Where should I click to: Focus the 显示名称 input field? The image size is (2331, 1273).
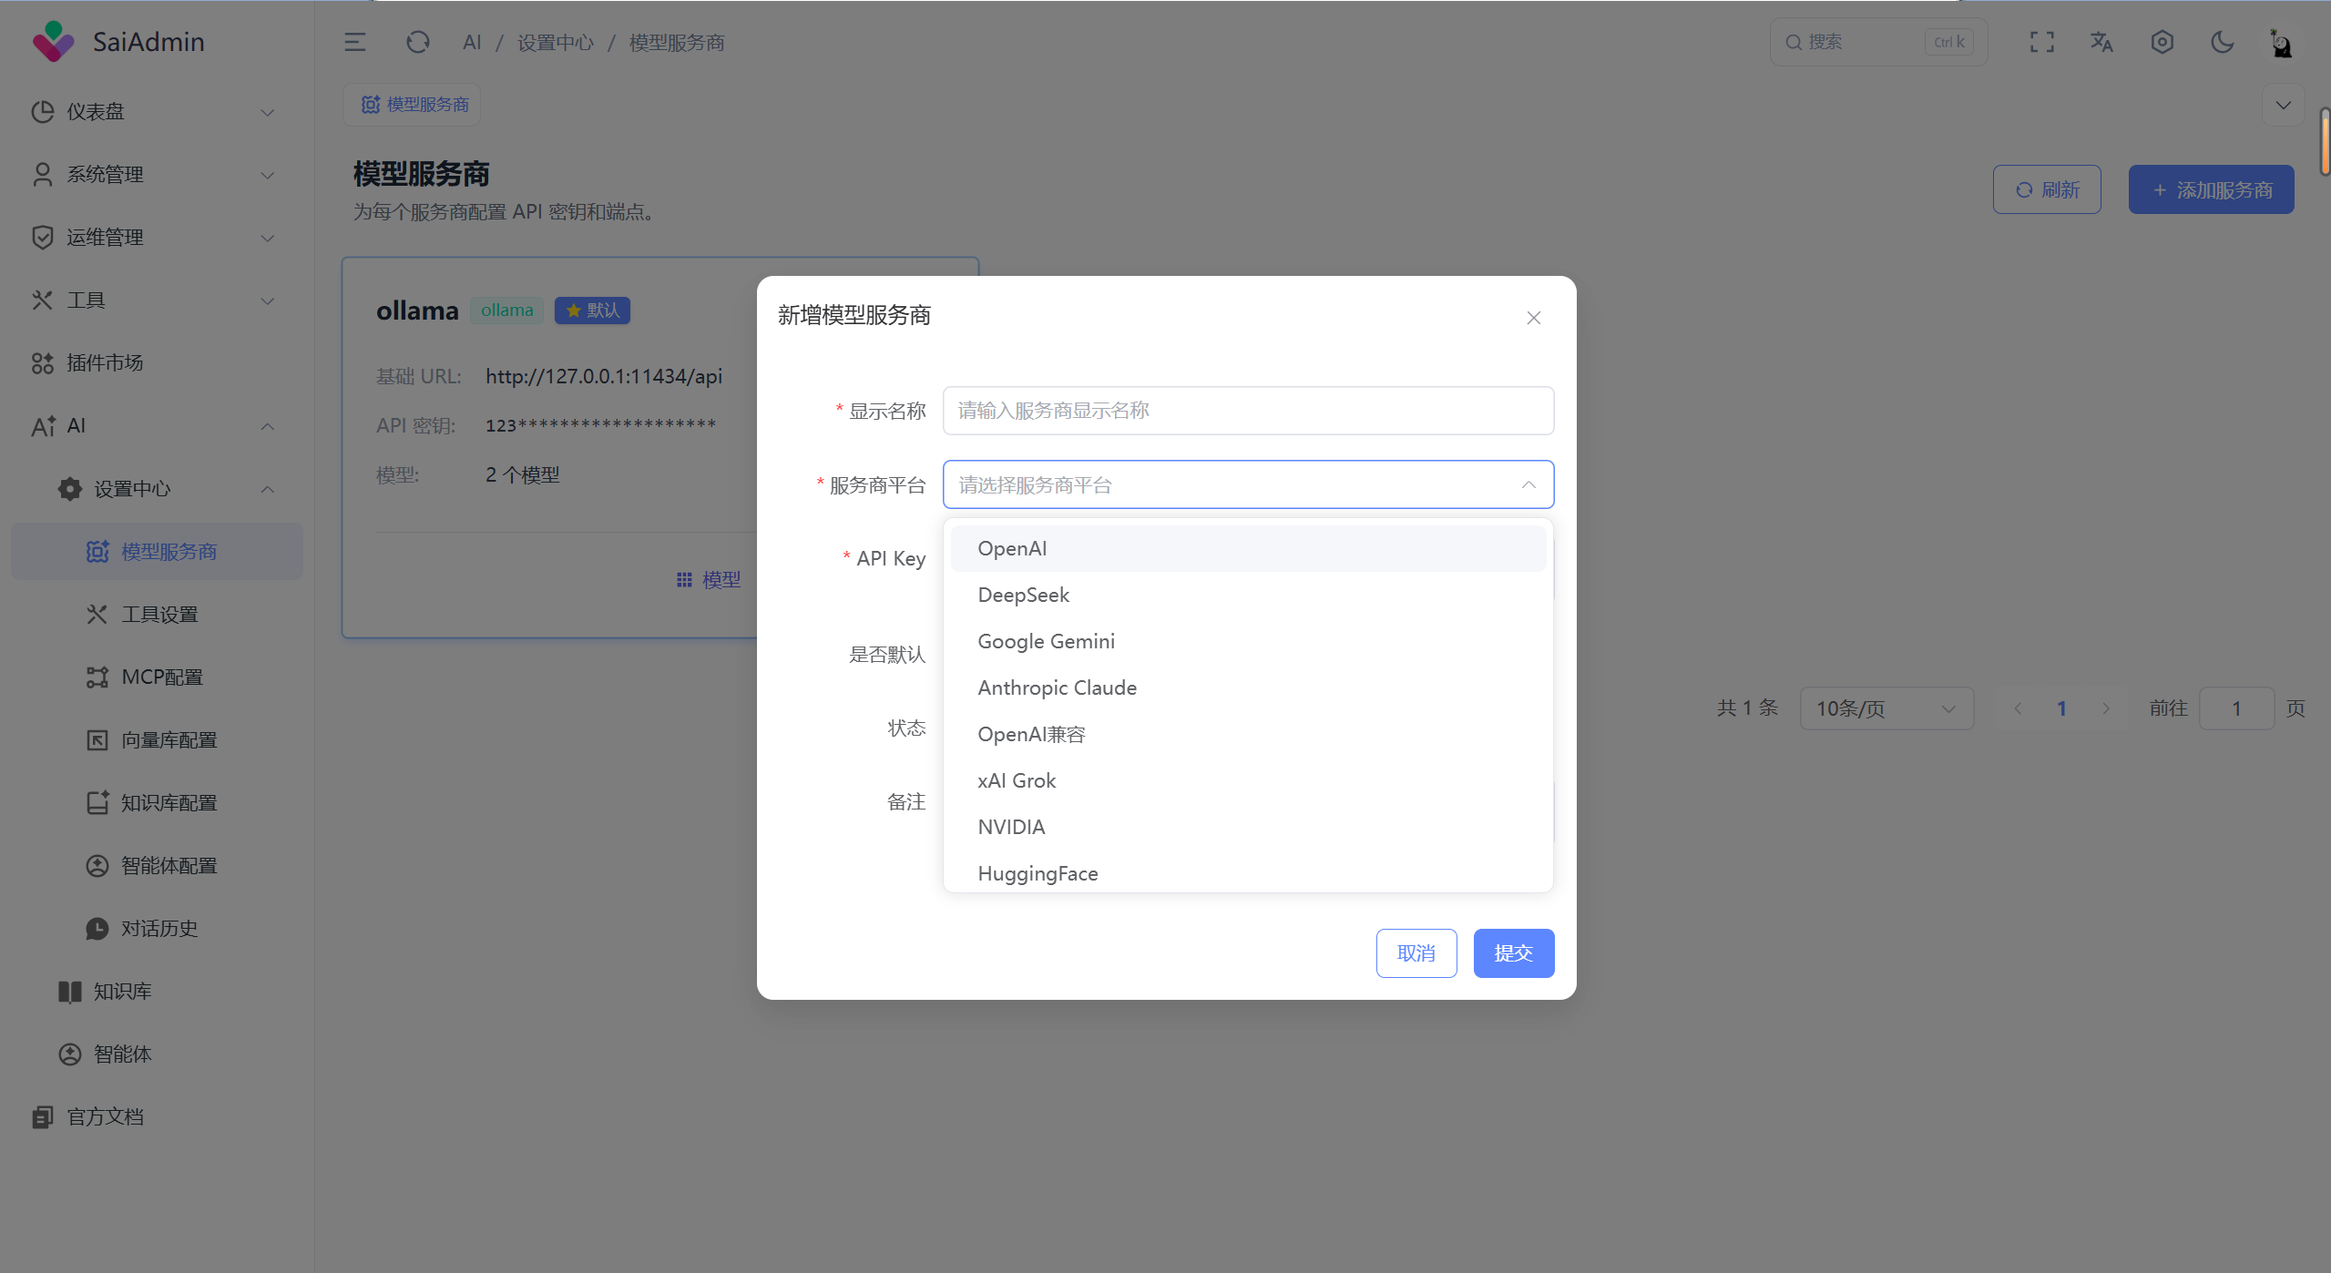1247,411
